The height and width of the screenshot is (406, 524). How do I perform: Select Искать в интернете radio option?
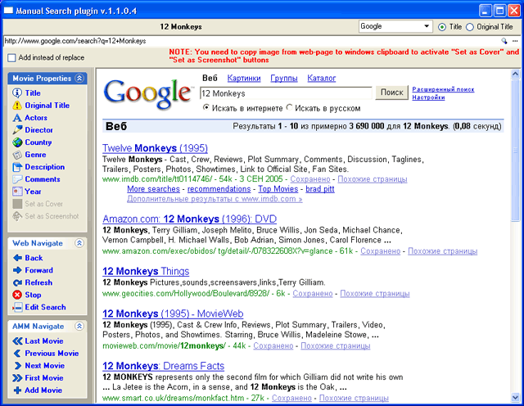(206, 107)
